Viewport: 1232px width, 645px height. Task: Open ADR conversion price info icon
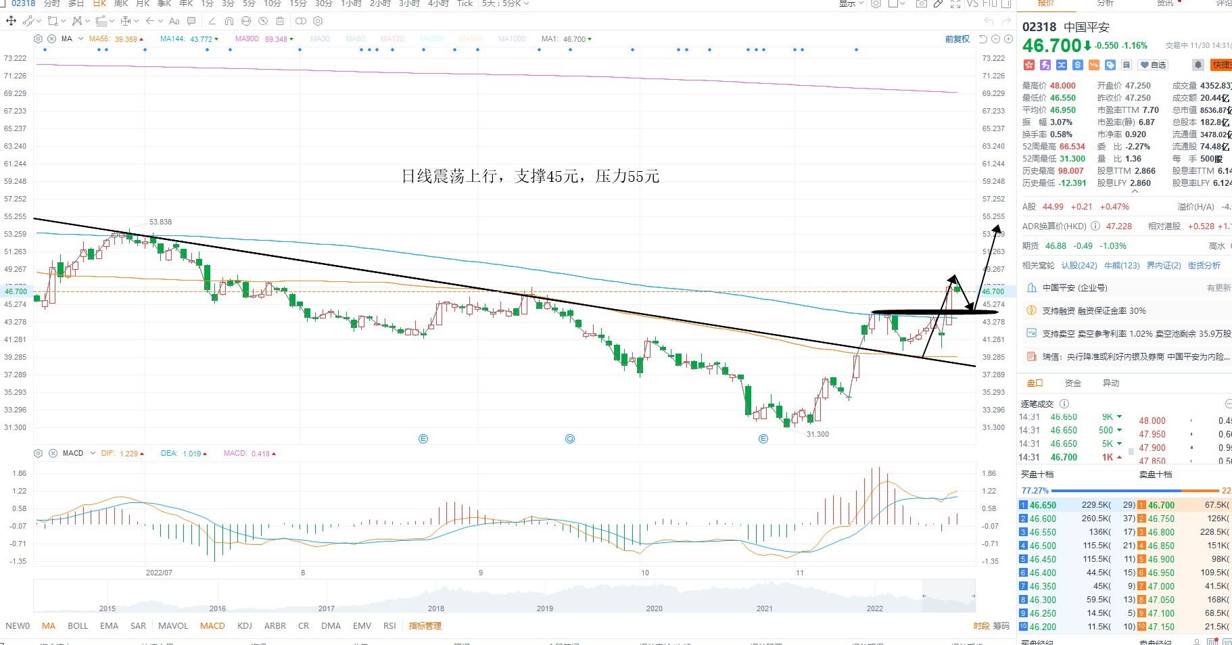click(1095, 226)
